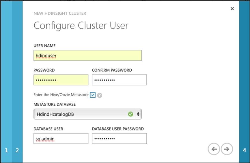
Task: Click the Database User field
Action: point(61,139)
